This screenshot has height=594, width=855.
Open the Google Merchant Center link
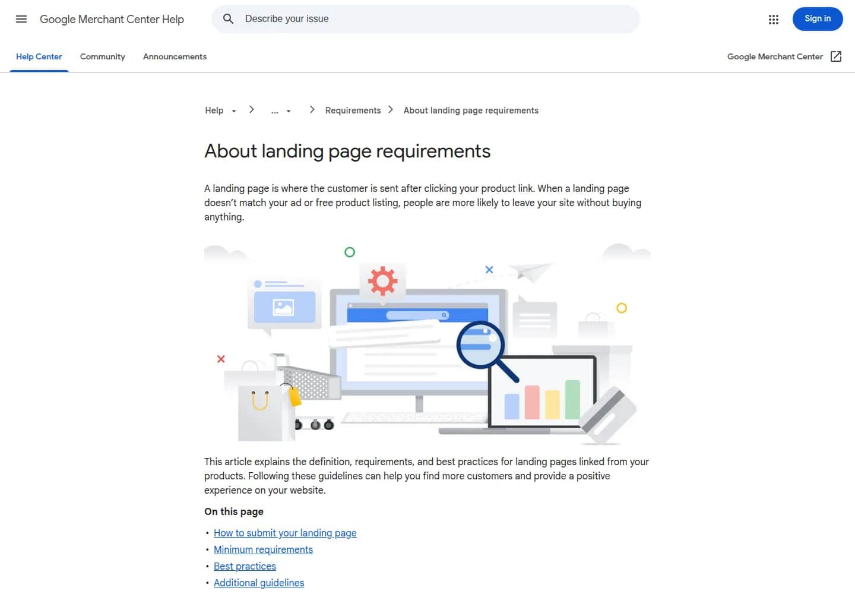pos(775,56)
